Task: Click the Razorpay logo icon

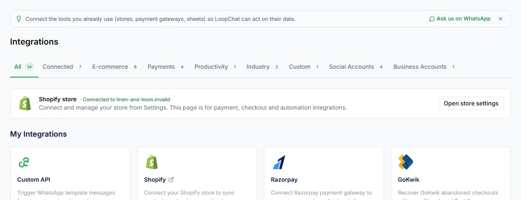Action: point(279,162)
